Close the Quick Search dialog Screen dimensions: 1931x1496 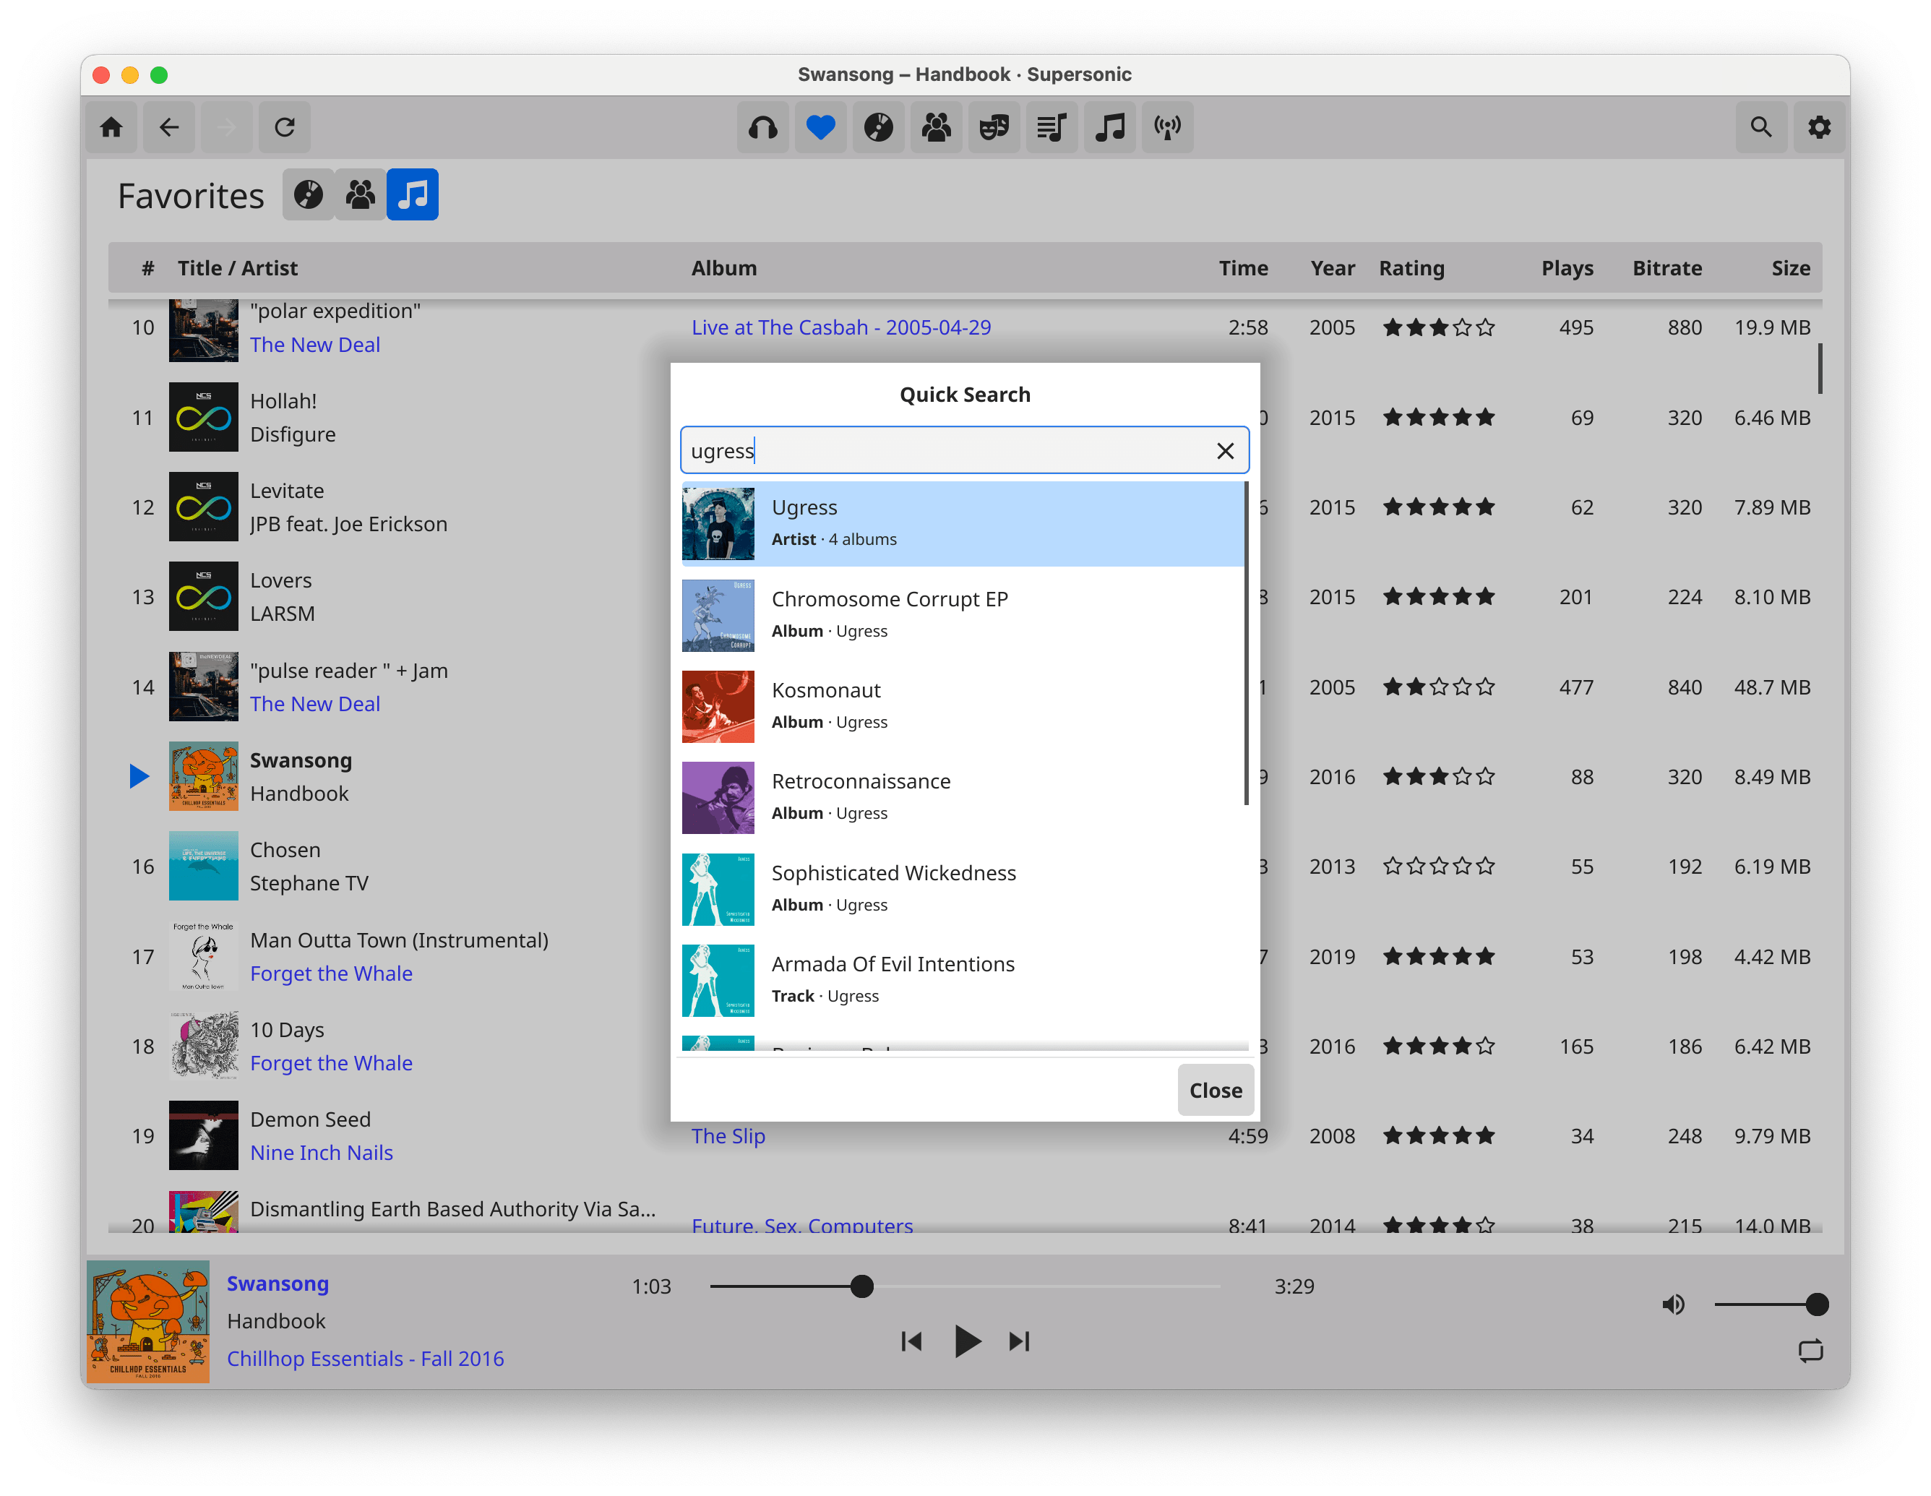click(1215, 1089)
